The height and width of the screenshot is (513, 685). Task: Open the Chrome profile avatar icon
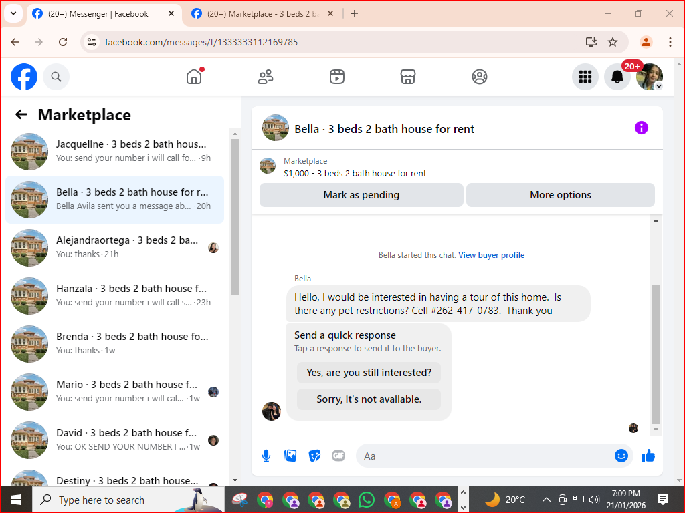(x=646, y=42)
